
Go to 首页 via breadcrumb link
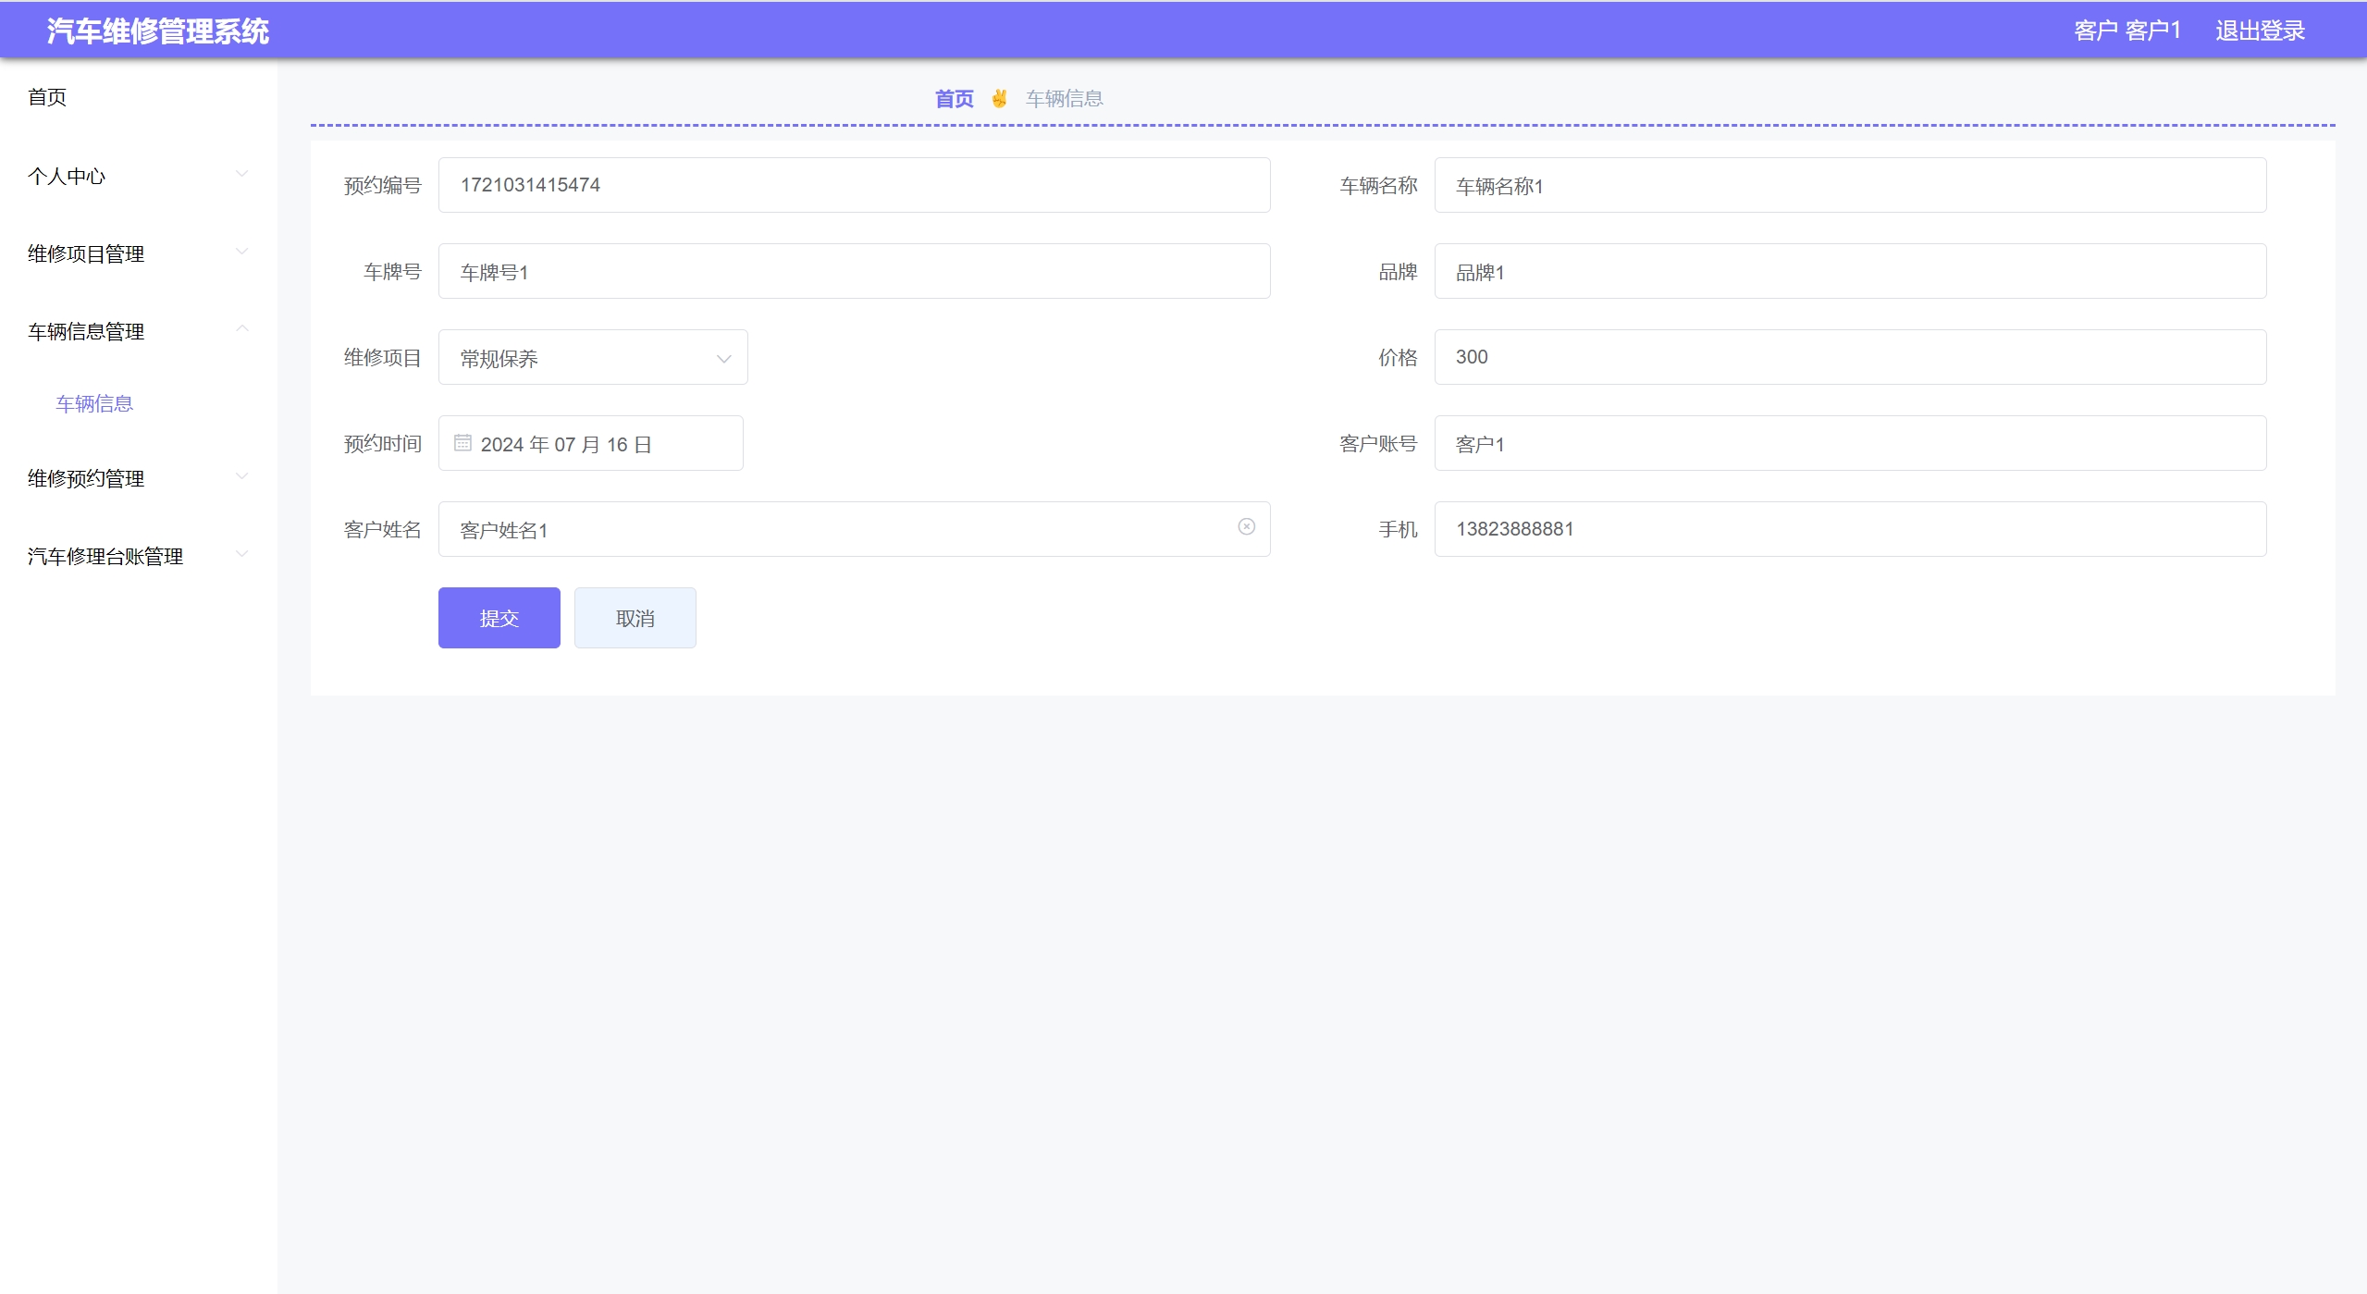(954, 98)
